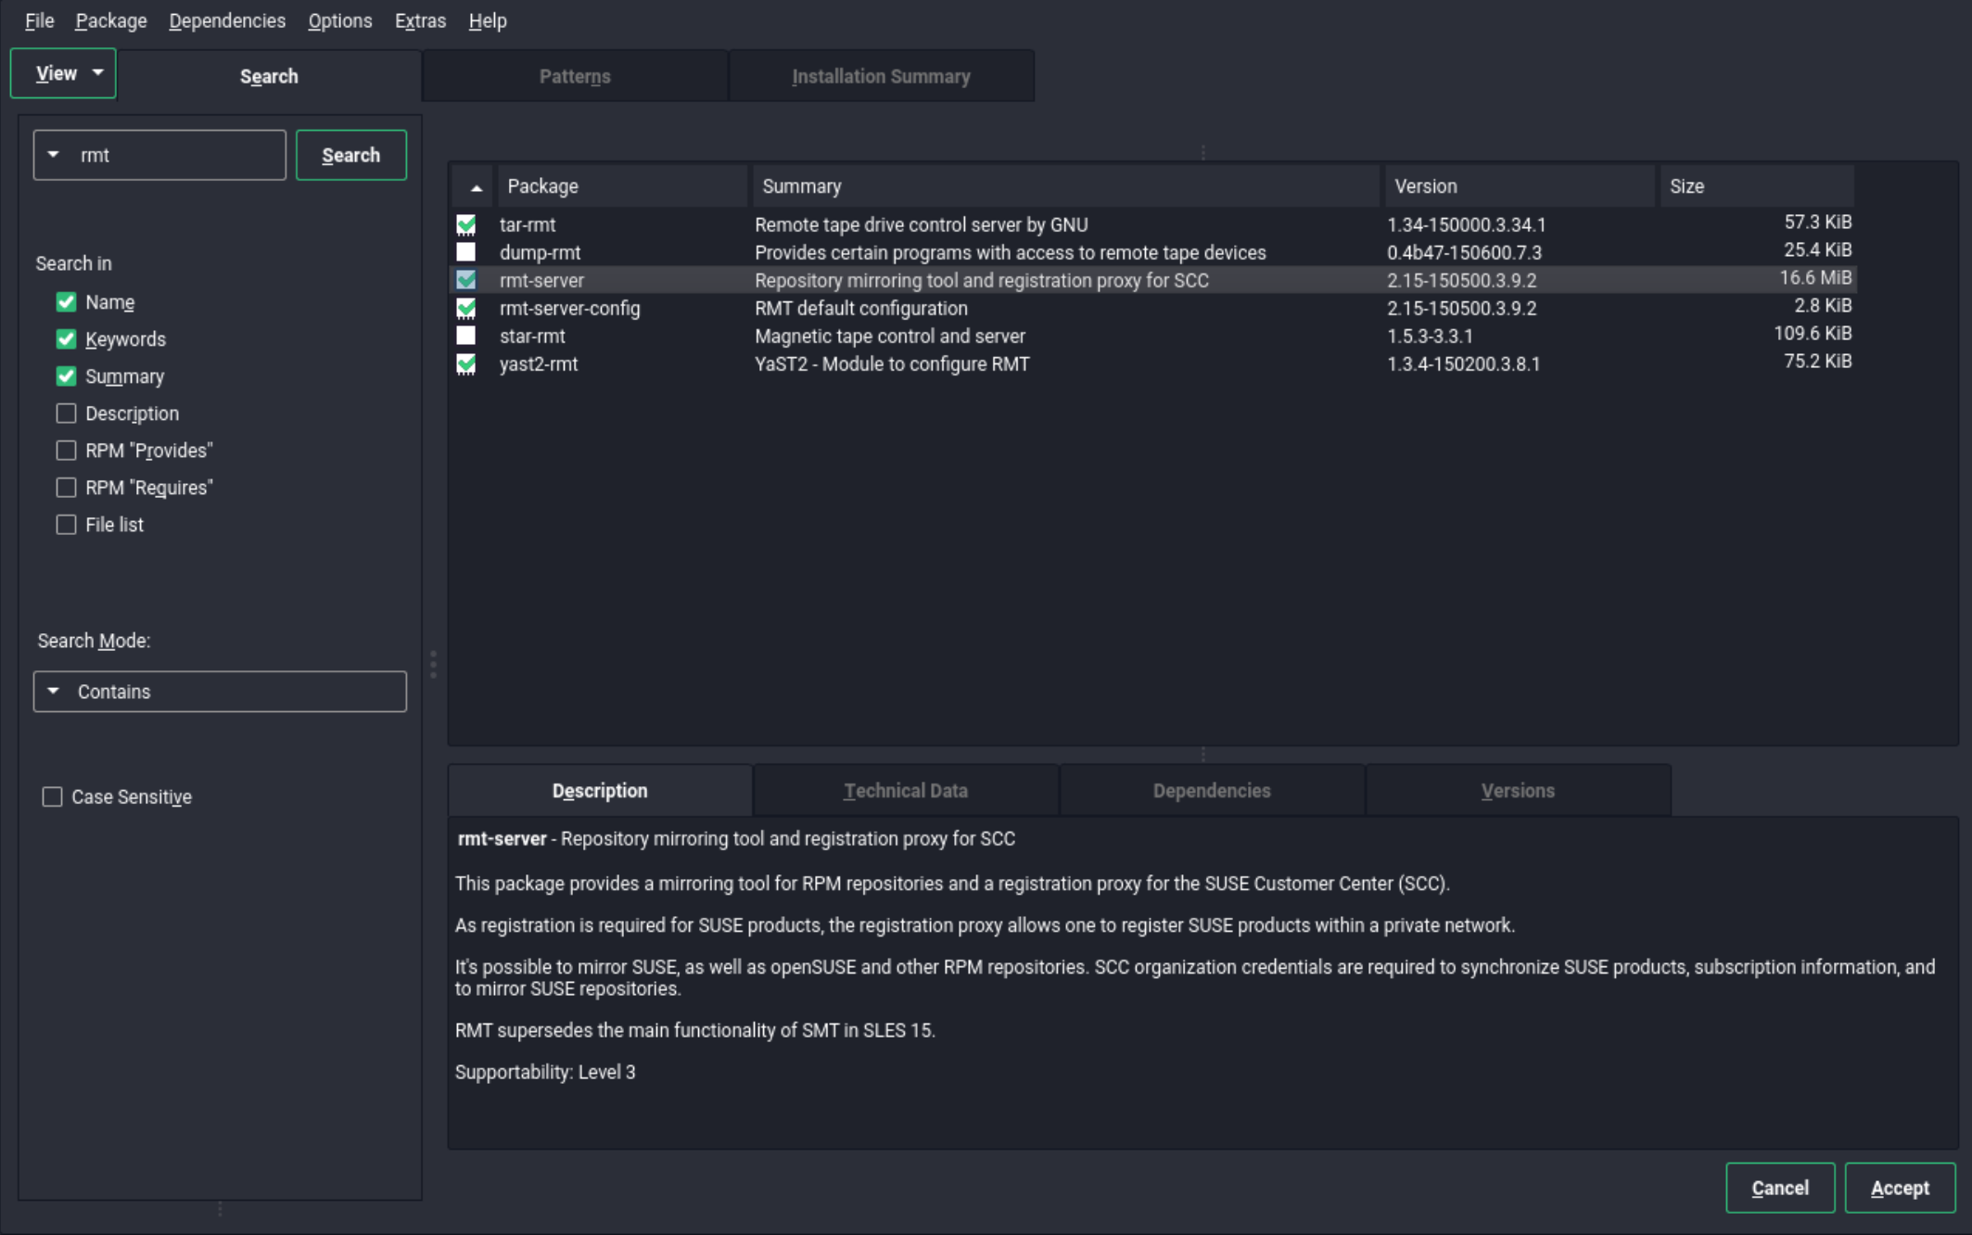
Task: Mark star-rmt package for installation
Action: pyautogui.click(x=467, y=336)
